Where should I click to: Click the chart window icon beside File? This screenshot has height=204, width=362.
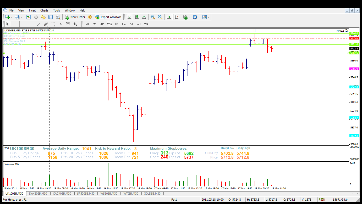tap(5, 10)
